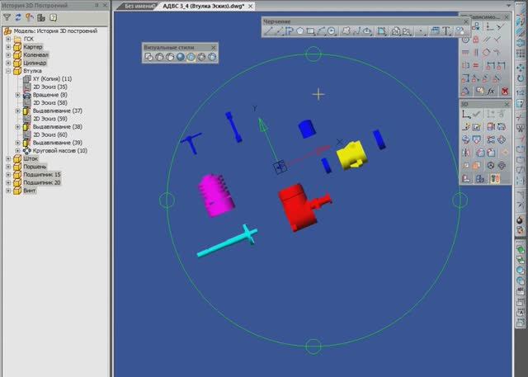Click the right orbit circle handle
The image size is (528, 377).
click(x=460, y=200)
